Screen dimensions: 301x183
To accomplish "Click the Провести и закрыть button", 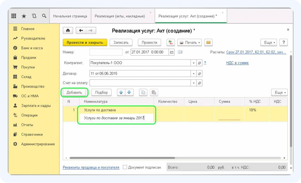I will [85, 42].
